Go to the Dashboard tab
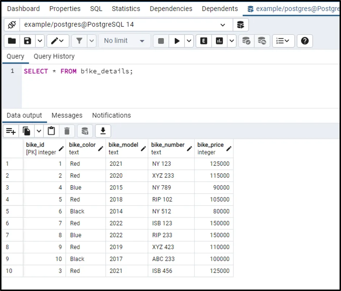Image resolution: width=341 pixels, height=291 pixels. [x=23, y=9]
